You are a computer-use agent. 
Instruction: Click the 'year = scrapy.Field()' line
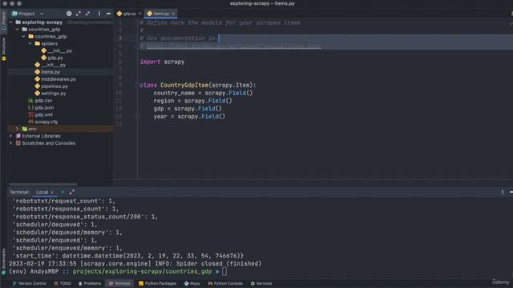(189, 117)
